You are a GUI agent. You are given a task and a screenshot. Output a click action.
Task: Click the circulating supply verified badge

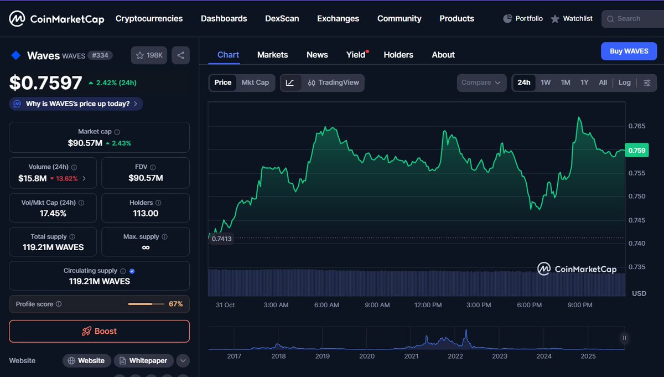(x=132, y=271)
